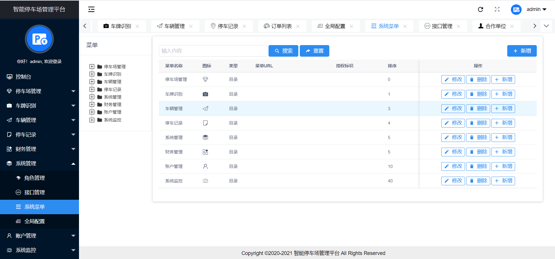Expand the 财务管理 tree node

click(x=92, y=104)
